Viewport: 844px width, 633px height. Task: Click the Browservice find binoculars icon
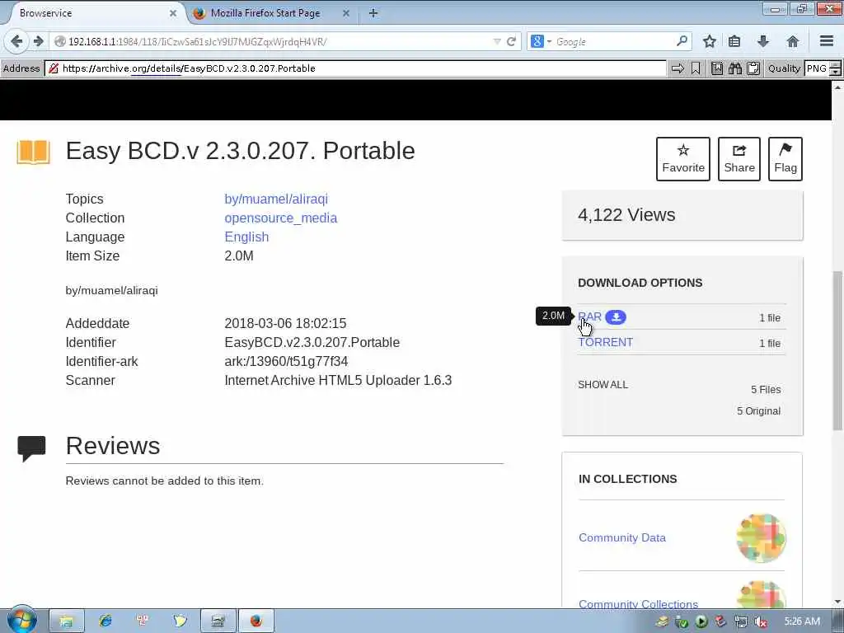(735, 68)
